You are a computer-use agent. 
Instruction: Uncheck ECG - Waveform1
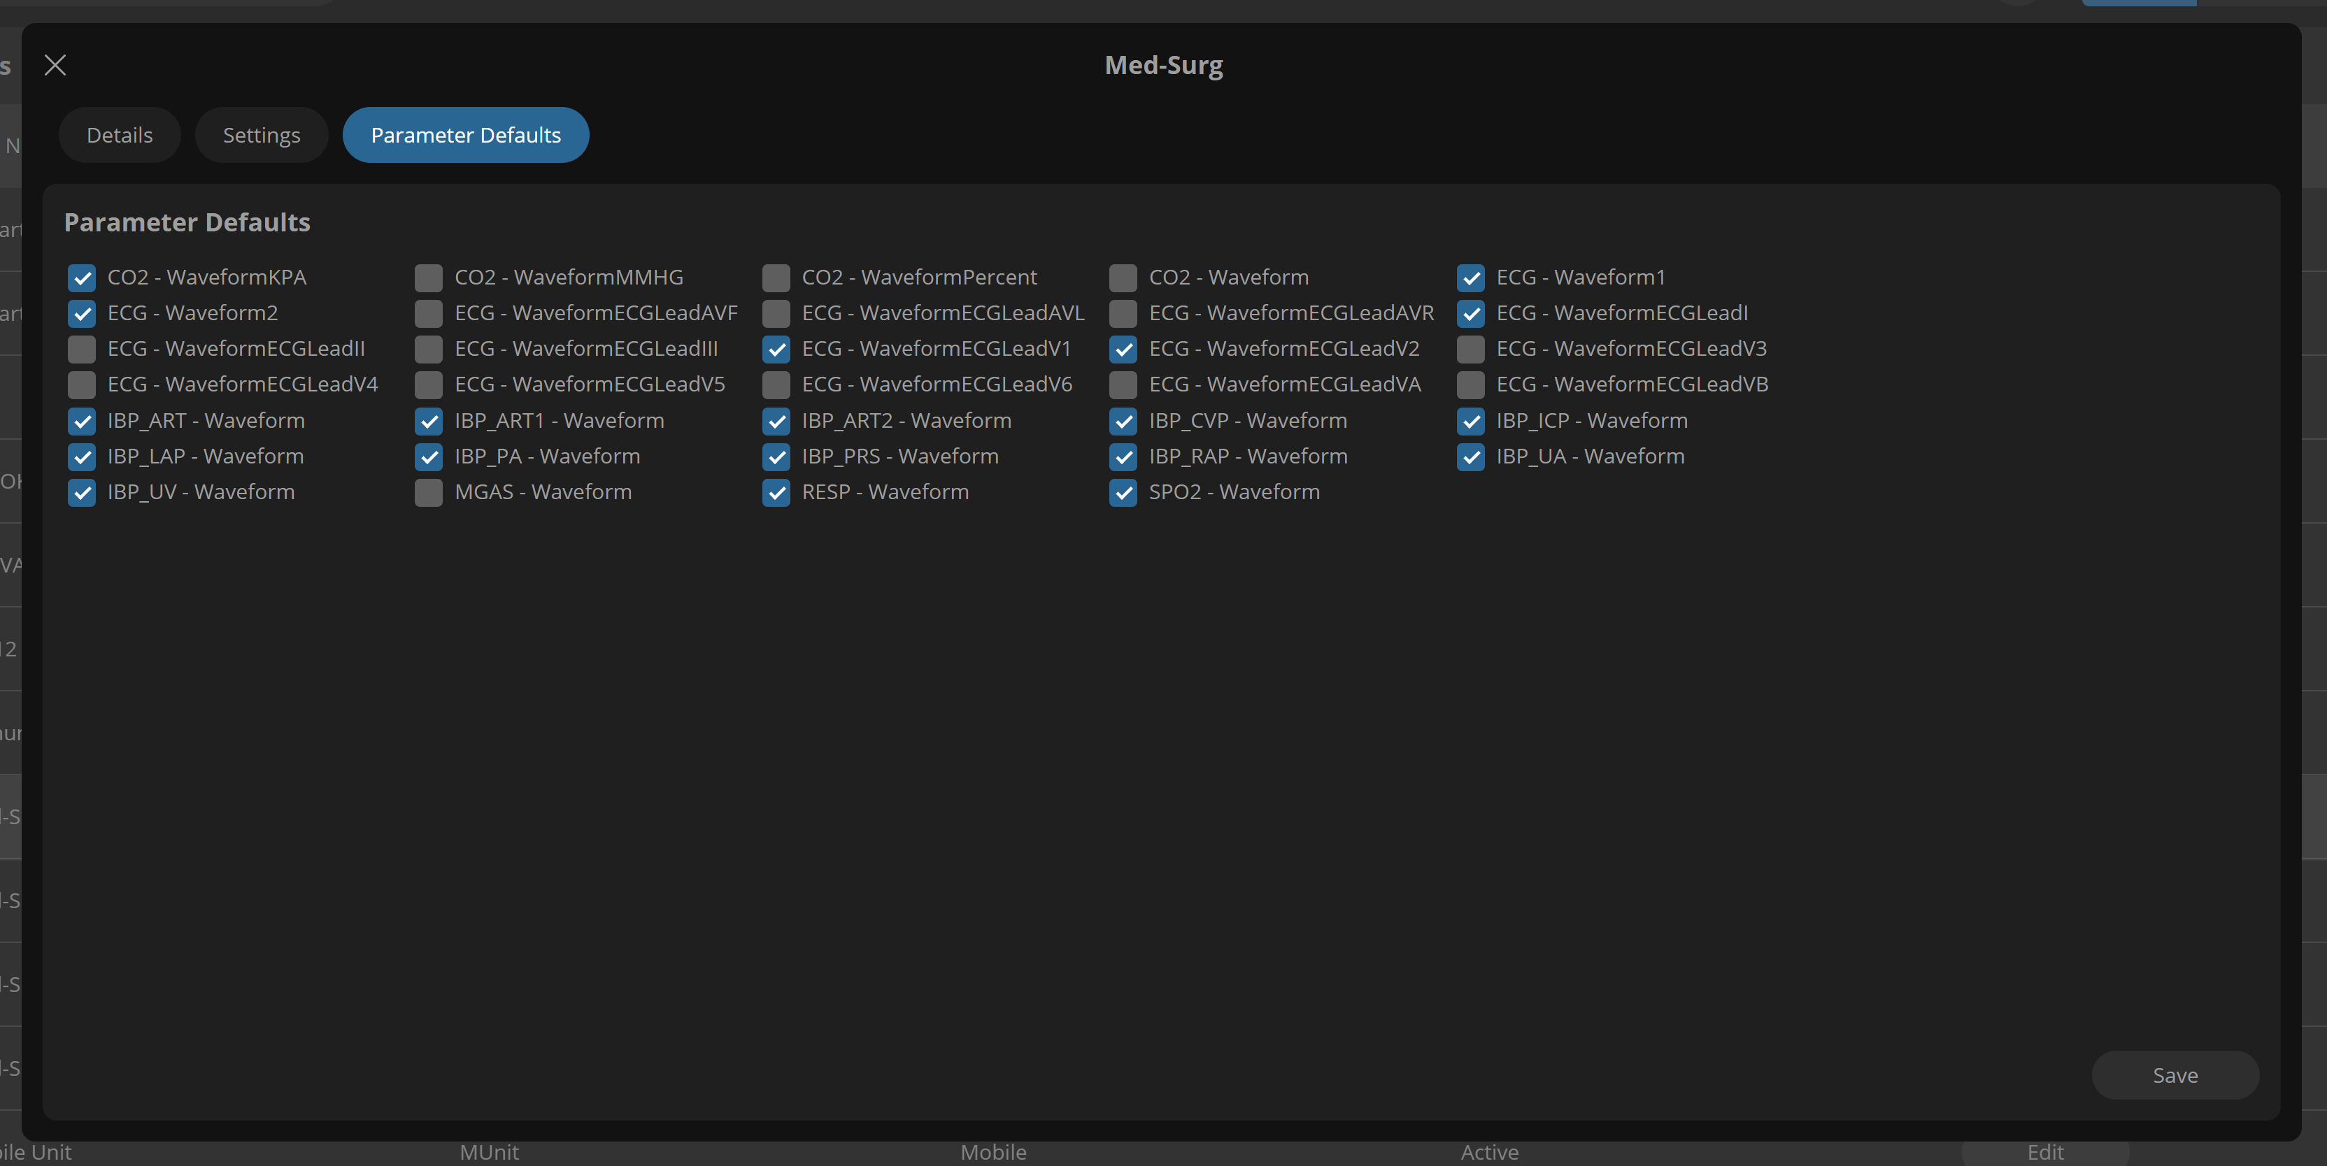[x=1471, y=278]
